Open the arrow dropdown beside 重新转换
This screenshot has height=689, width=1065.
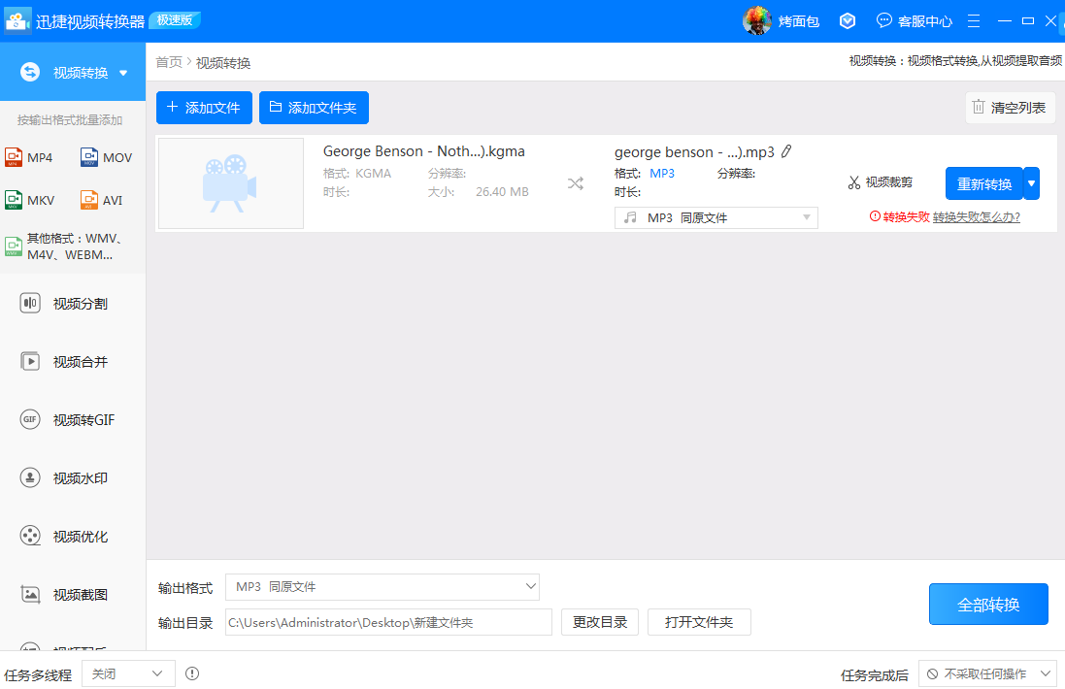[x=1031, y=183]
